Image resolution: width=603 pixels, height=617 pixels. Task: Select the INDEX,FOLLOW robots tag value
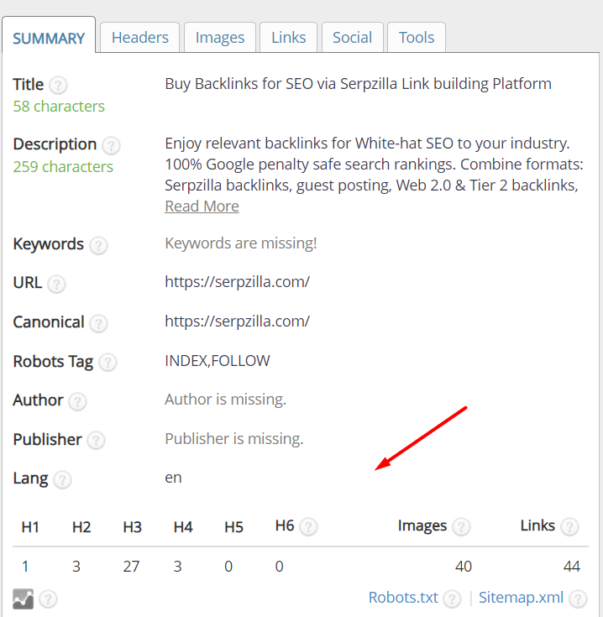click(218, 361)
